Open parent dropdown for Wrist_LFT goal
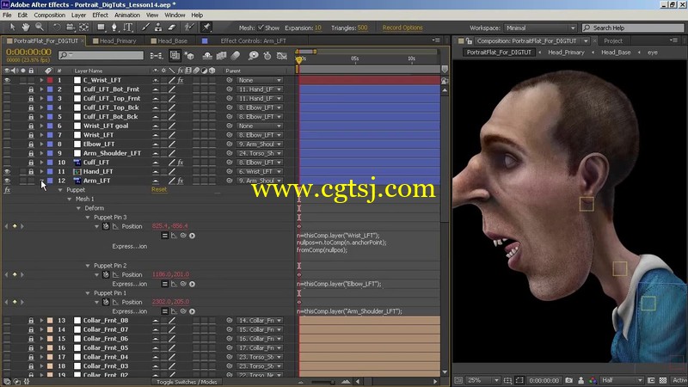The image size is (688, 387). click(260, 126)
